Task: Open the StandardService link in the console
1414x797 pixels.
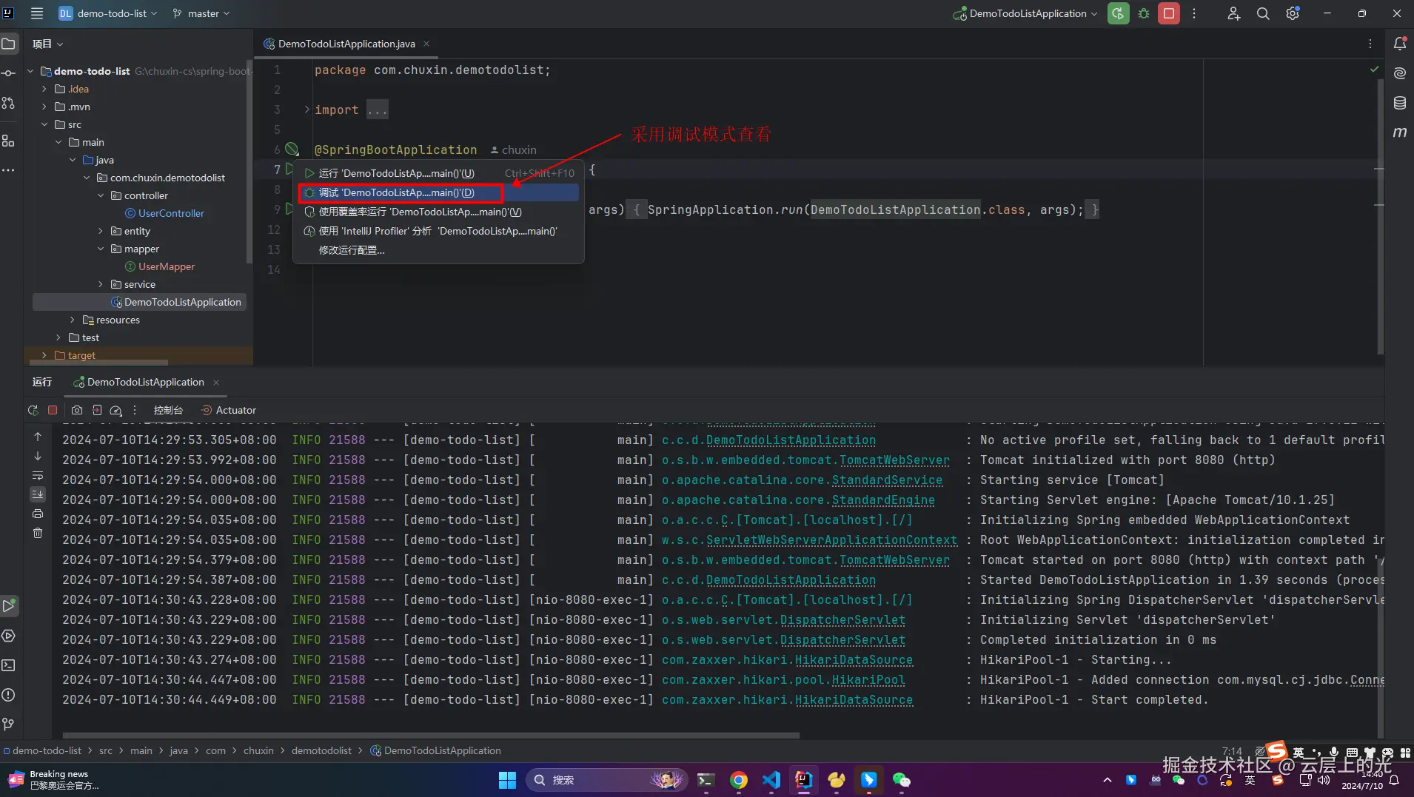Action: (887, 480)
